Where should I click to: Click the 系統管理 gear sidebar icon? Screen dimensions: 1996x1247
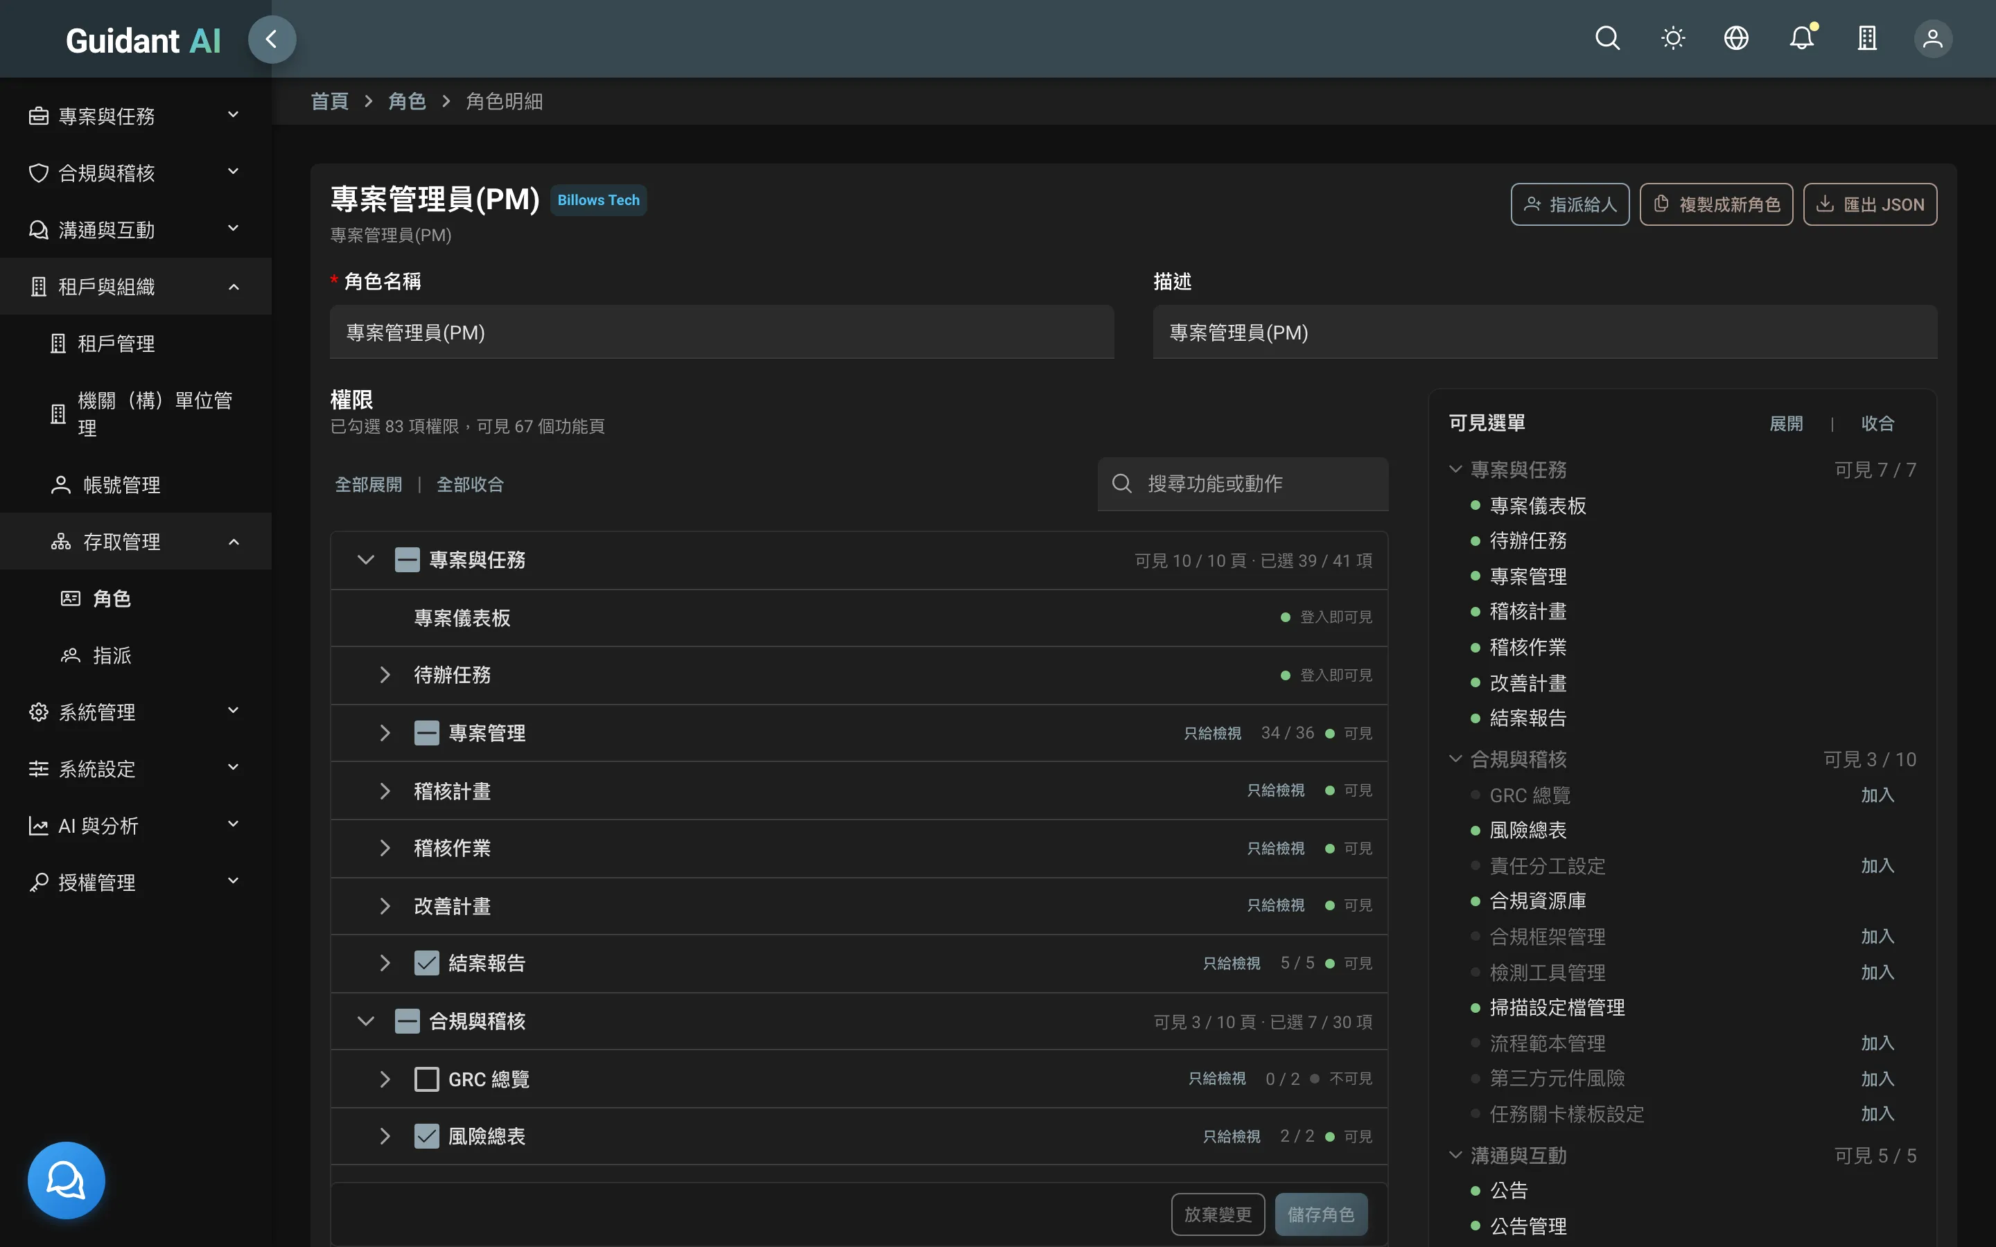[38, 713]
